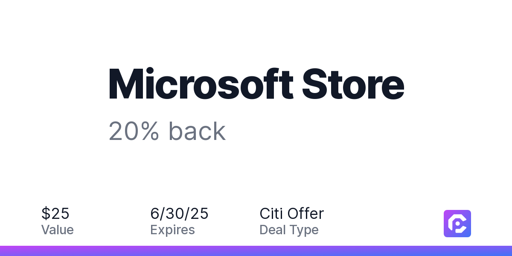Image resolution: width=512 pixels, height=256 pixels.
Task: Select the Microsoft Store heading
Action: (x=256, y=84)
